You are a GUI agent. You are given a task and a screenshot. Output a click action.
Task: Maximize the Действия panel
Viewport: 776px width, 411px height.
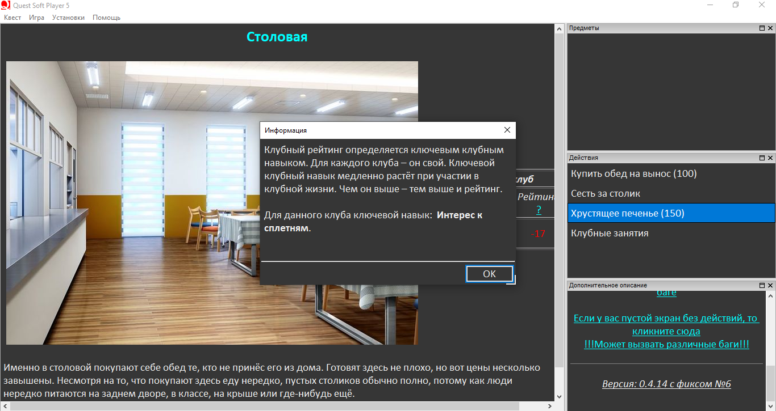coord(762,158)
